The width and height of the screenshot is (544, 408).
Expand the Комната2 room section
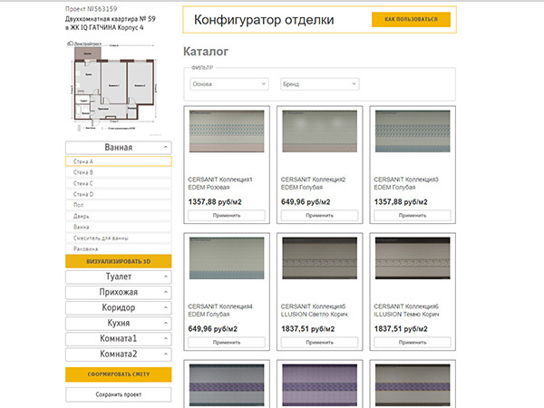point(118,355)
